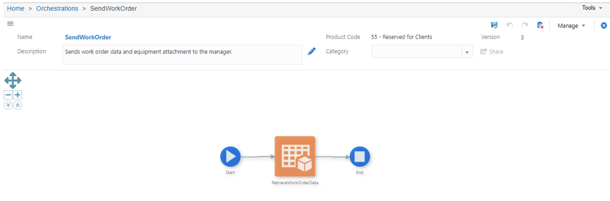The image size is (610, 201).
Task: Click into the Description text box
Action: tap(182, 55)
